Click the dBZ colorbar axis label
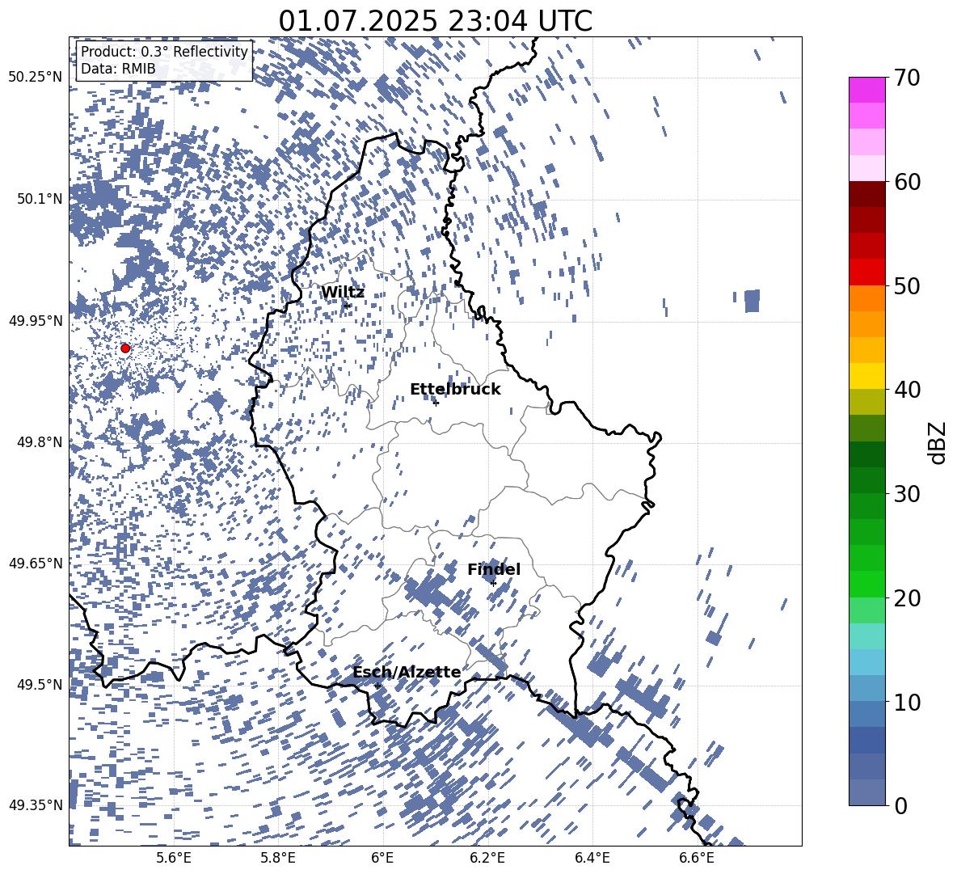This screenshot has height=874, width=957. point(938,442)
